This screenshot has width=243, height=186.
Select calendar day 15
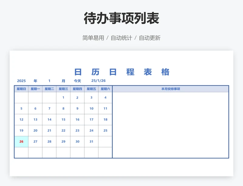63,120
